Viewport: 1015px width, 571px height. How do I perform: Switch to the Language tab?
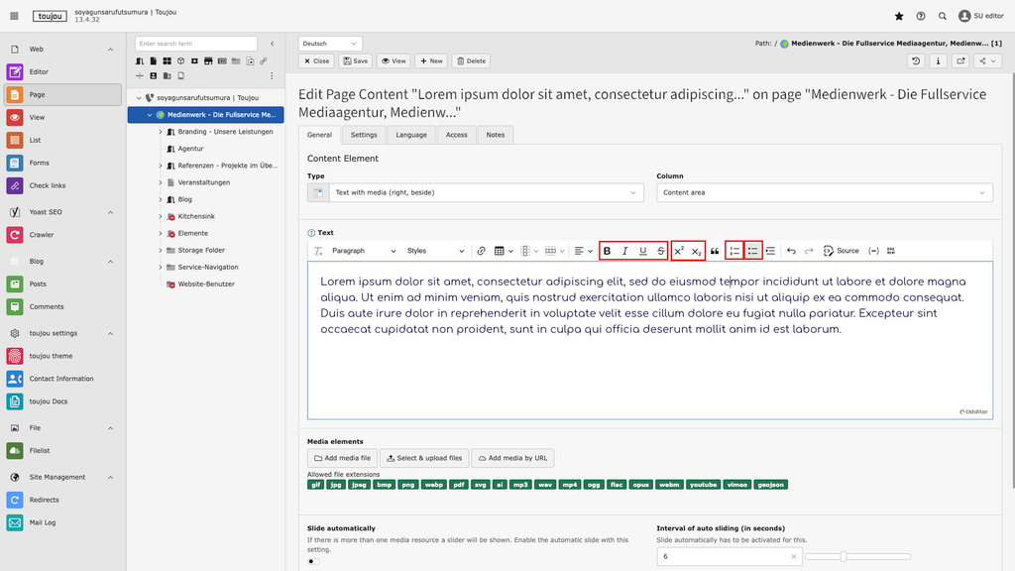(x=411, y=135)
